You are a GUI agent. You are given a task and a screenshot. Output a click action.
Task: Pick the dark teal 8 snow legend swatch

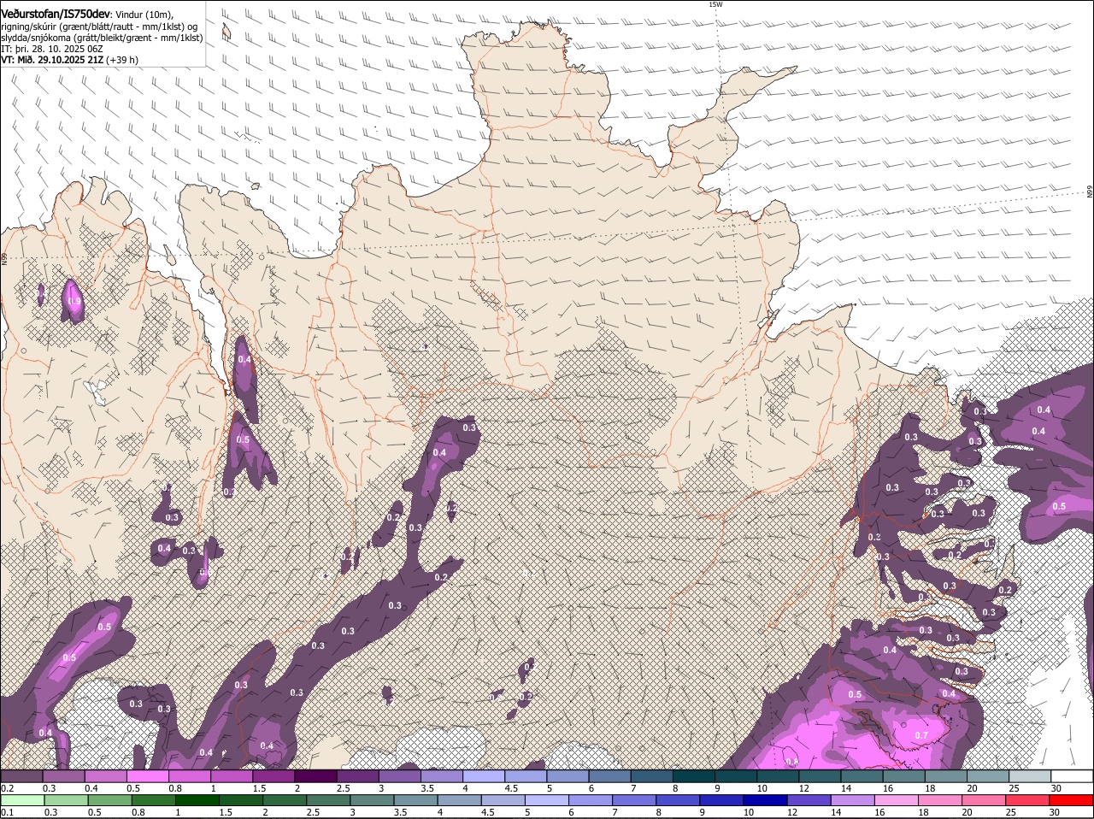tap(693, 775)
